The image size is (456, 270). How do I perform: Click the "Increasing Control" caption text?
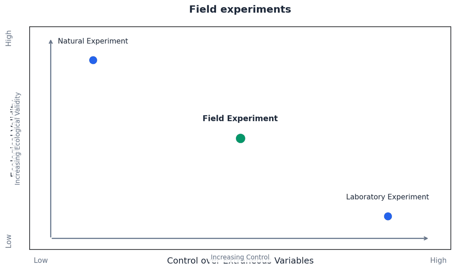click(x=240, y=256)
